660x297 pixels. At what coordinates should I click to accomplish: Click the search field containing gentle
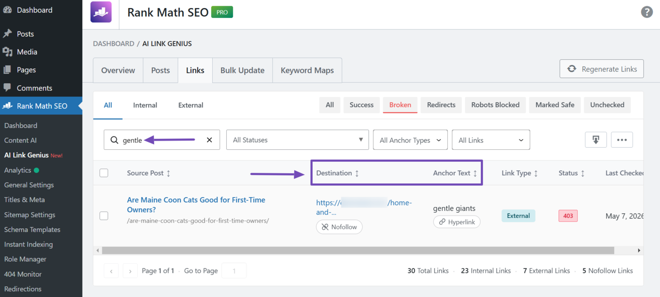pyautogui.click(x=162, y=140)
